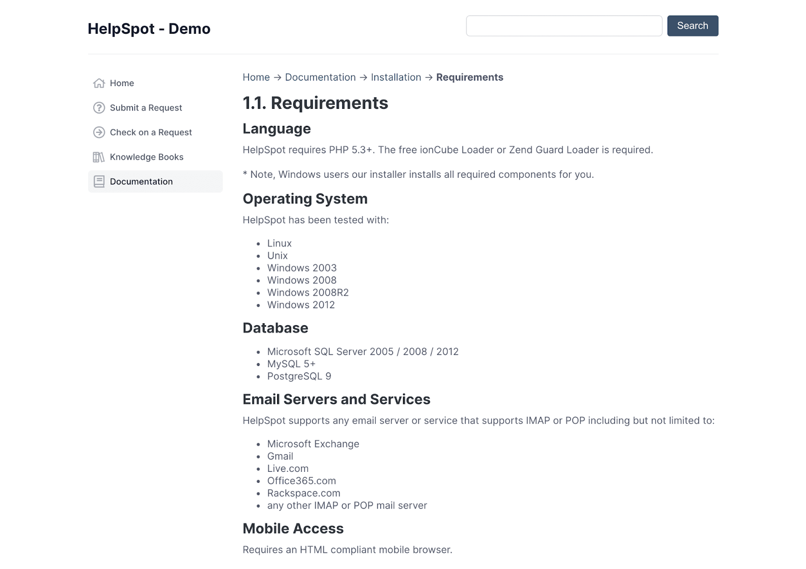Navigate to Documentation via the breadcrumb
Screen dimensions: 806x569
click(320, 77)
